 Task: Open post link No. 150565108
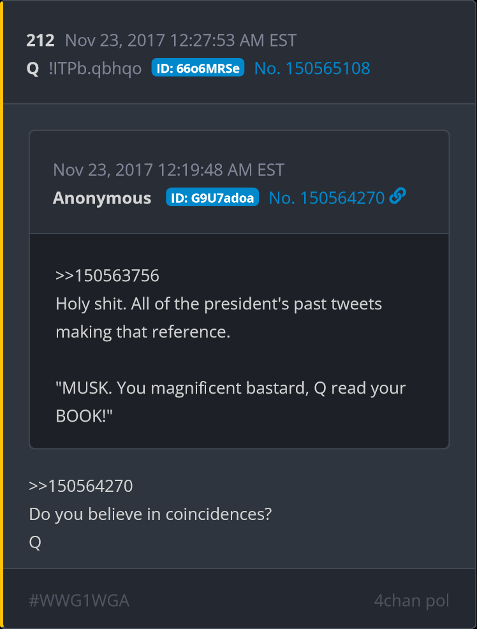[312, 68]
